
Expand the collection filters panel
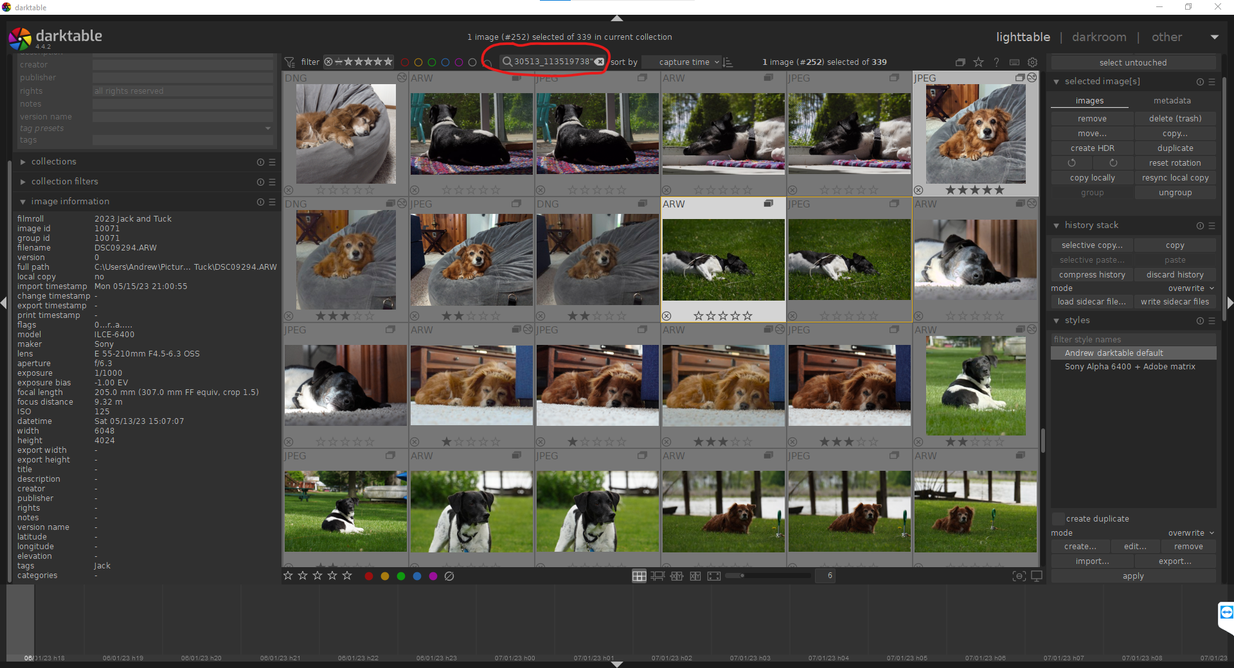coord(64,182)
